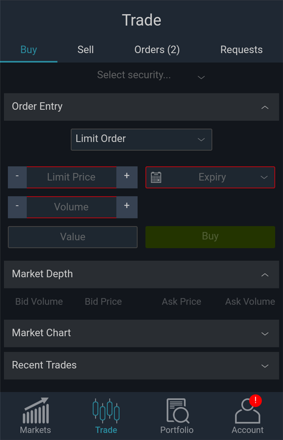The image size is (283, 440).
Task: Click the Expiry calendar icon
Action: (156, 177)
